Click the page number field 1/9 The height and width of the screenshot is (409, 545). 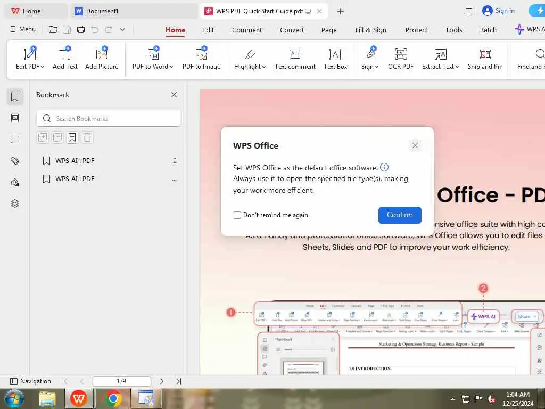122,381
